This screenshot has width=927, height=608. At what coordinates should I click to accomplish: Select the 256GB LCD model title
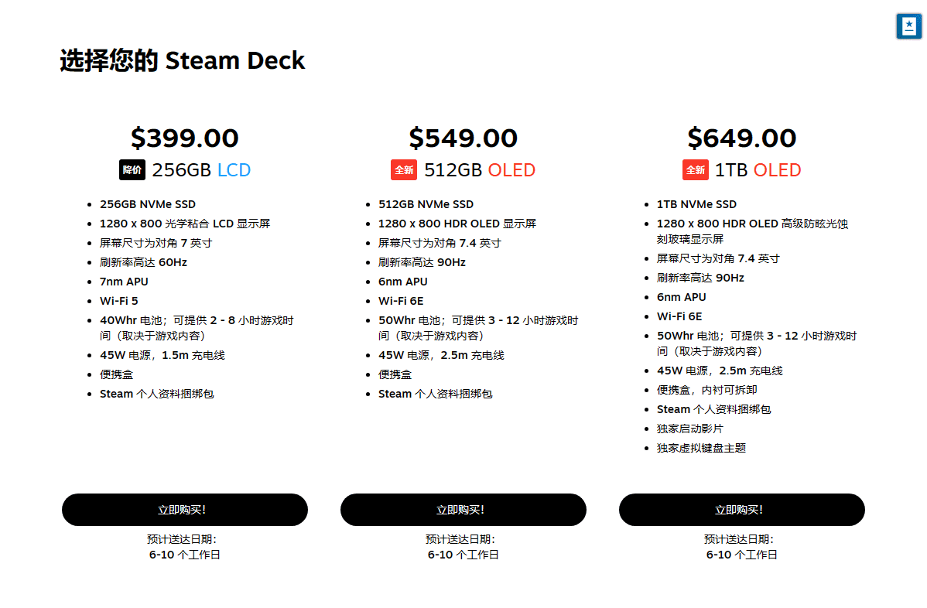tap(201, 170)
